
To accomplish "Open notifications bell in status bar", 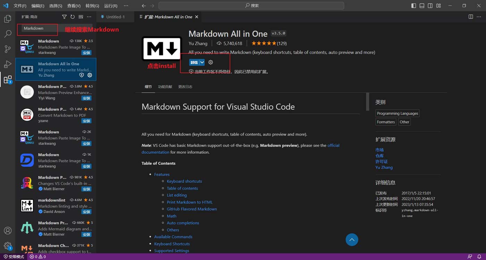I will coord(479,257).
